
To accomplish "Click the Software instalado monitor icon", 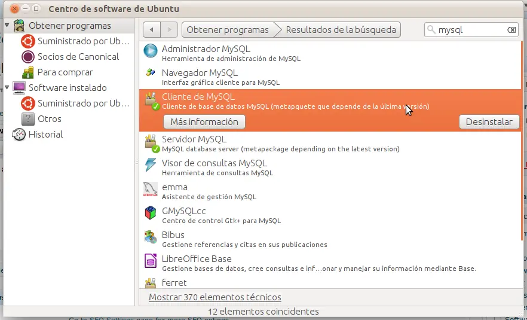I will point(19,88).
